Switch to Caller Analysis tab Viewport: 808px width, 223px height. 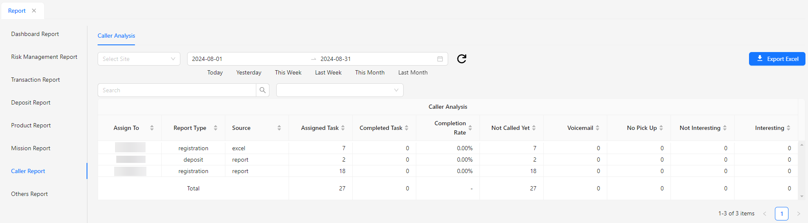116,36
